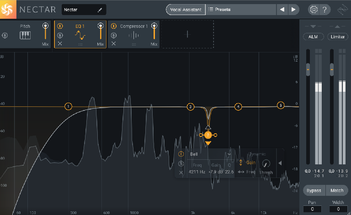The width and height of the screenshot is (351, 215).
Task: Load the next preset with right arrow
Action: pos(293,9)
